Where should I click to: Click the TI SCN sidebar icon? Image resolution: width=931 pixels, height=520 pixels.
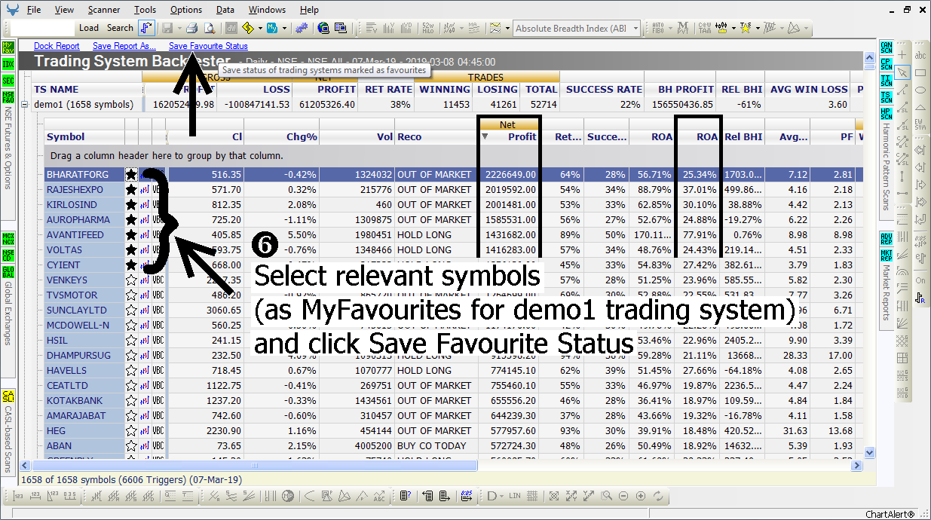887,81
